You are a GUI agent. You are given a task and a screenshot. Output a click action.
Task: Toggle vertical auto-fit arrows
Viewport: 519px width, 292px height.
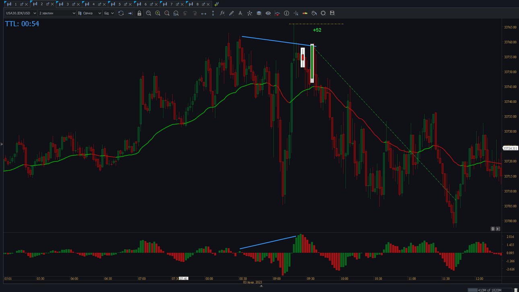click(x=213, y=13)
